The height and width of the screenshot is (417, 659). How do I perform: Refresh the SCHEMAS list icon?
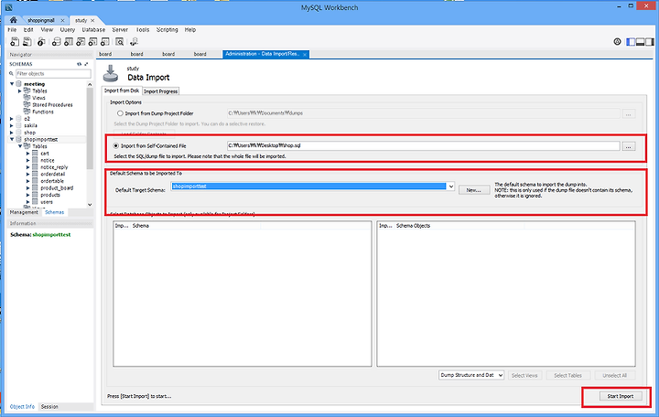click(x=79, y=64)
